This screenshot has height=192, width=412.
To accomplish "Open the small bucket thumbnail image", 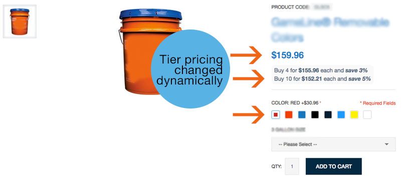I will [20, 21].
